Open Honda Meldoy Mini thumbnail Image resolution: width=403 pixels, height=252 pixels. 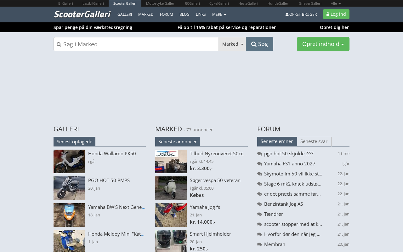point(69,241)
